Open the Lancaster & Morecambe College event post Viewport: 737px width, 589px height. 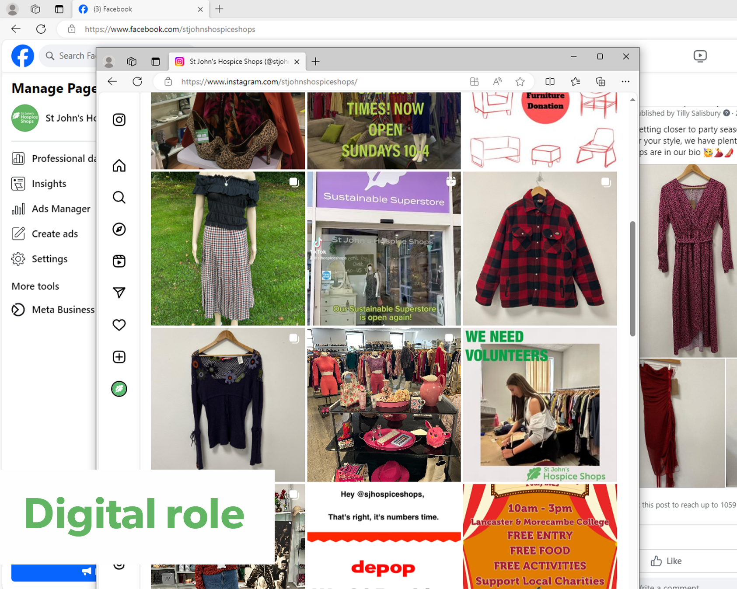(540, 537)
